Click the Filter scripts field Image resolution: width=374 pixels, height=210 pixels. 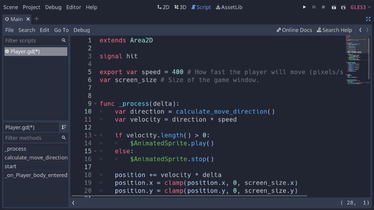click(x=36, y=40)
